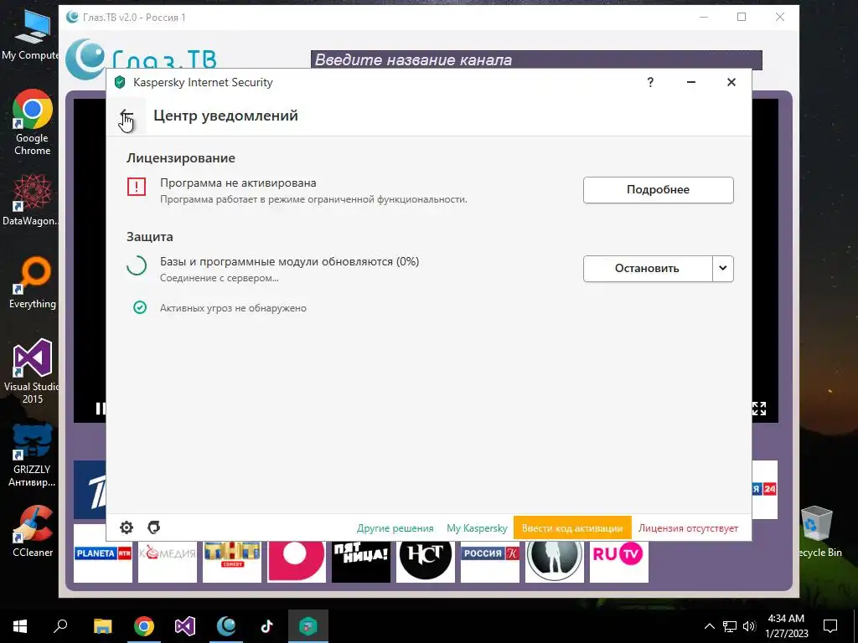
Task: Click the red license warning icon
Action: [x=137, y=187]
